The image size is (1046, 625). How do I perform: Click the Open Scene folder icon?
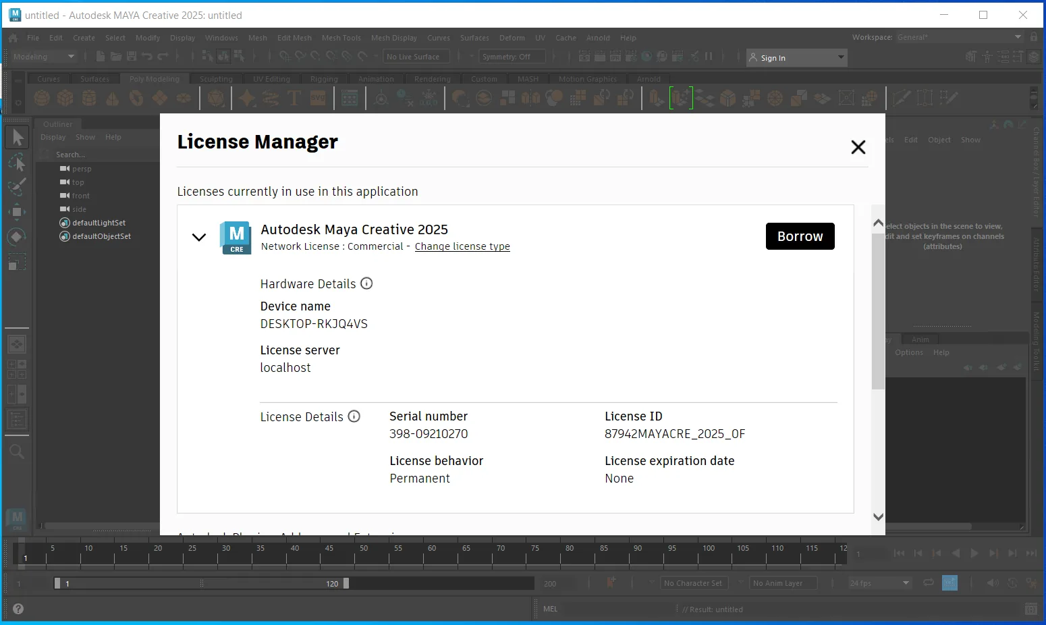coord(116,57)
